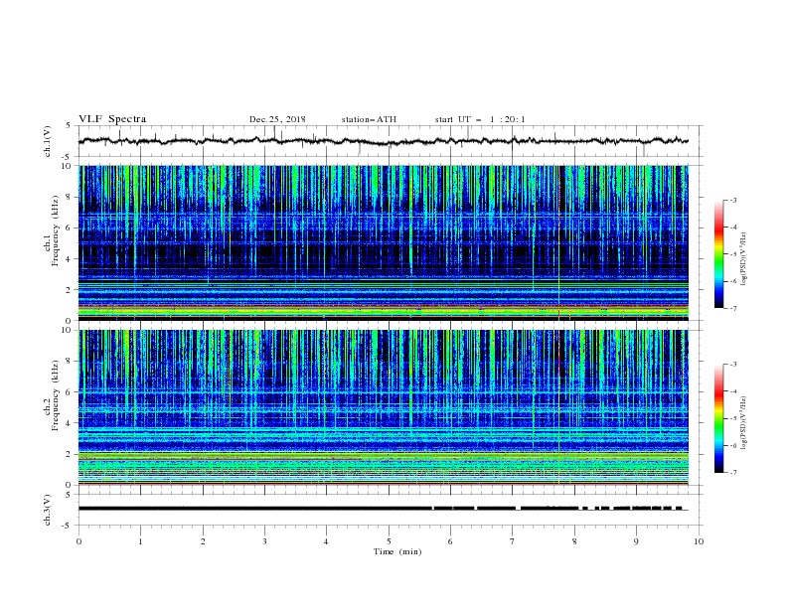Click the time axis tick label "0"
This screenshot has width=787, height=608.
(x=79, y=541)
